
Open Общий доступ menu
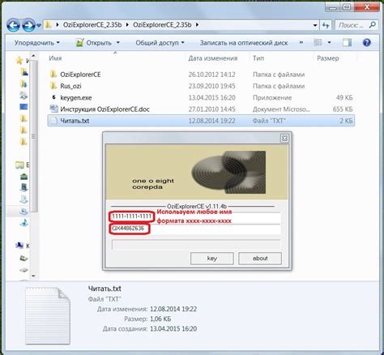[x=160, y=43]
